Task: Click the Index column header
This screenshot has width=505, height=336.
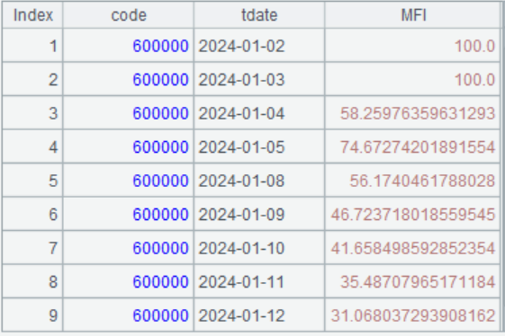Action: [32, 15]
